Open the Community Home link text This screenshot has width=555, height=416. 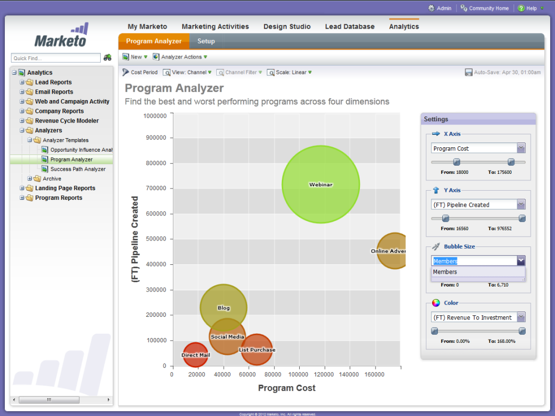(489, 8)
